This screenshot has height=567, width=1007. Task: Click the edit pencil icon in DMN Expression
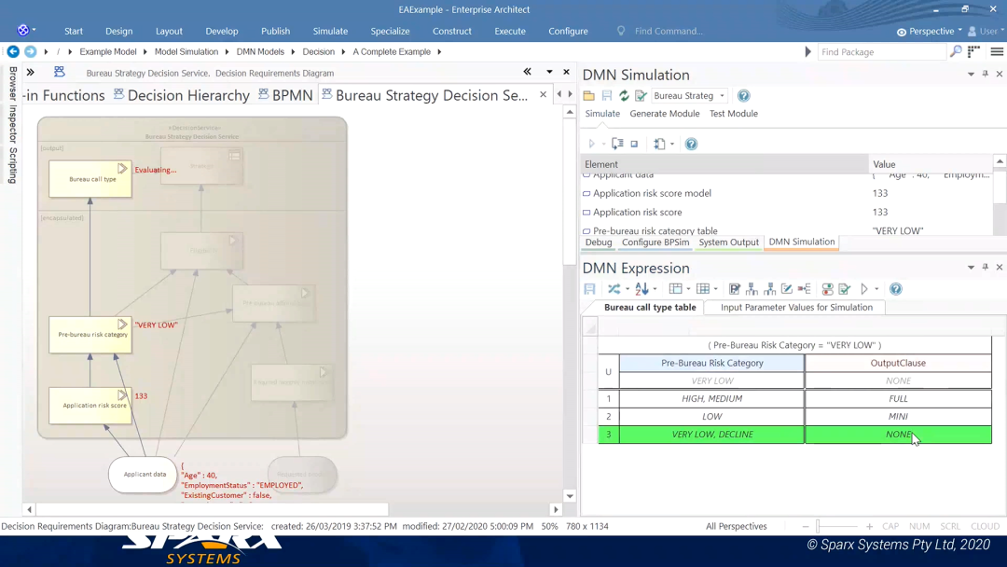click(x=787, y=289)
